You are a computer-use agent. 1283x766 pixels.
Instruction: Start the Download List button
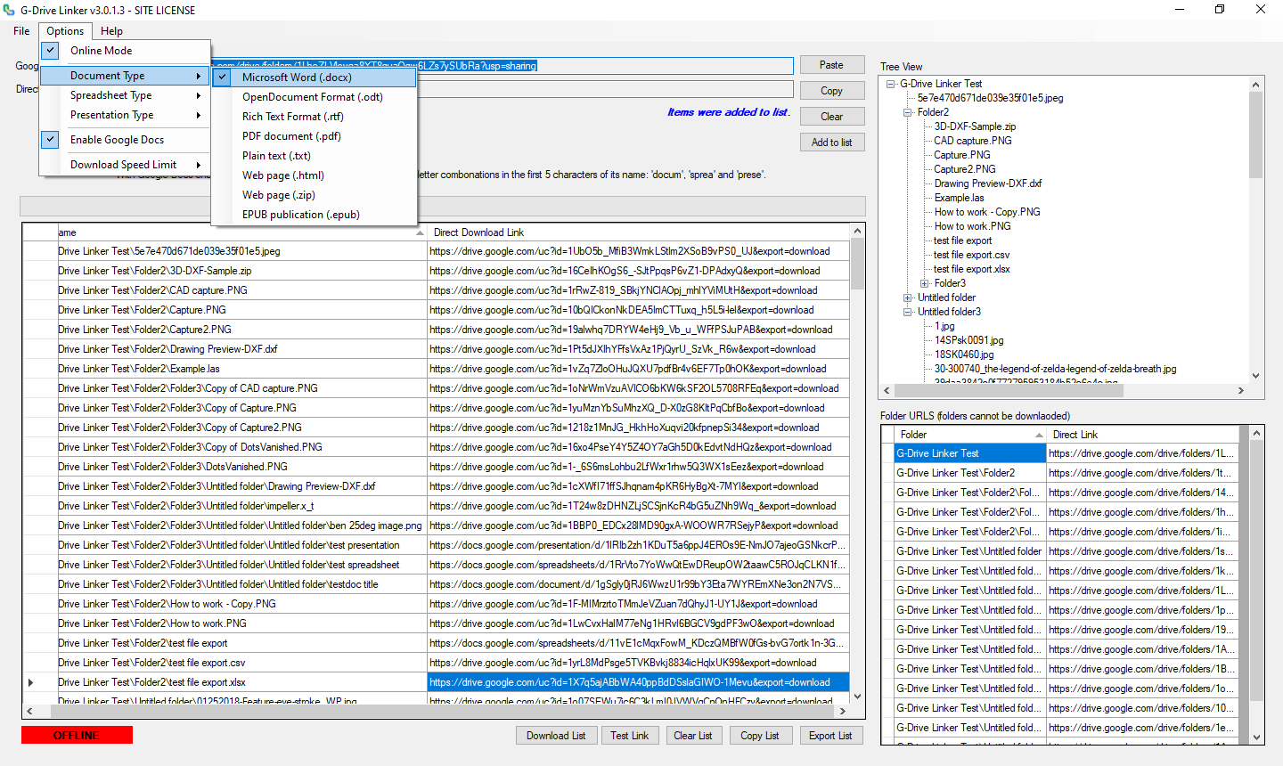pos(556,736)
